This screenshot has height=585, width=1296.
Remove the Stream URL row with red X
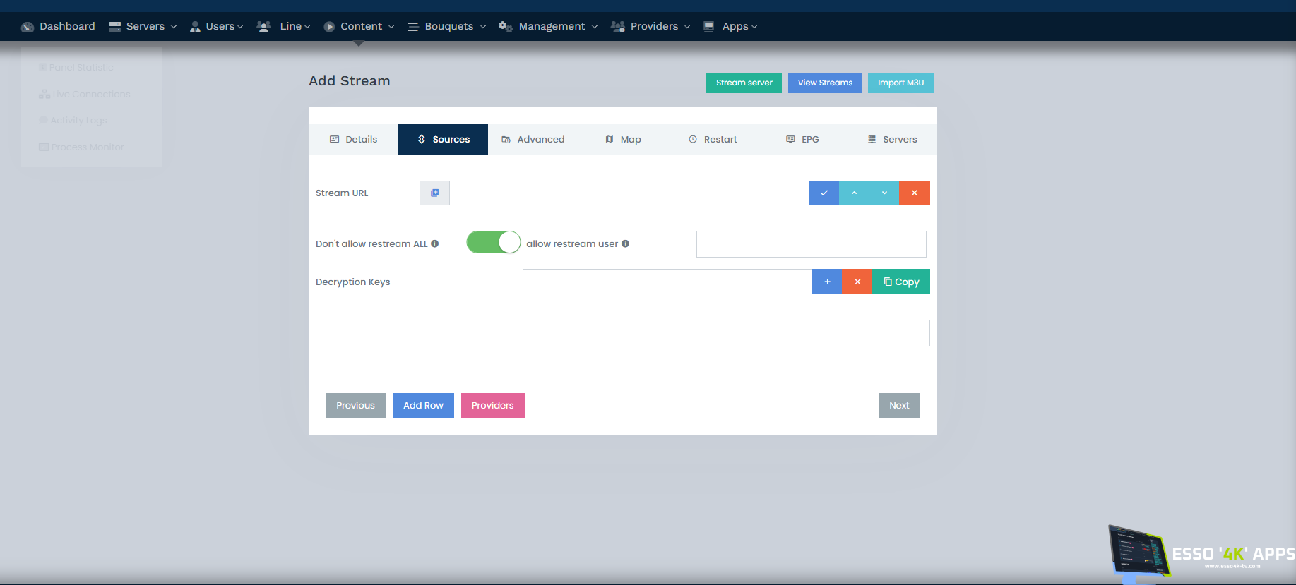[915, 193]
